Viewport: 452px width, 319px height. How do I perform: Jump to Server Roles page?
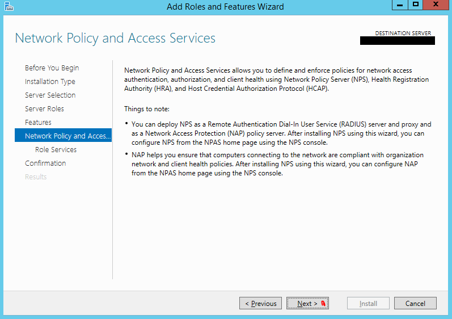[x=44, y=109]
